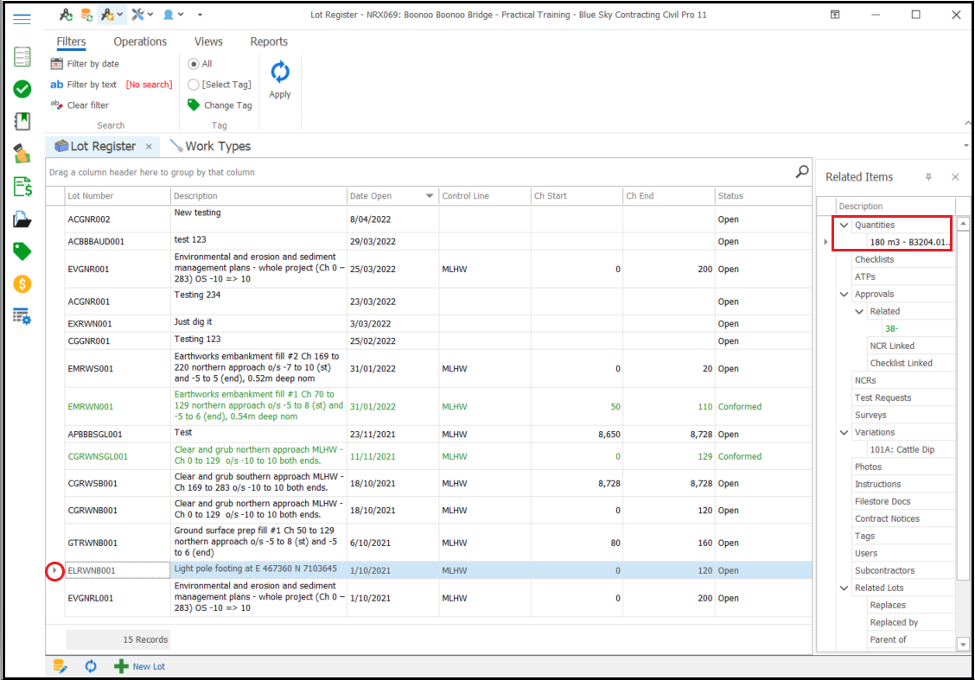Click the blue refresh icon in bottom bar
975x680 pixels.
click(91, 666)
